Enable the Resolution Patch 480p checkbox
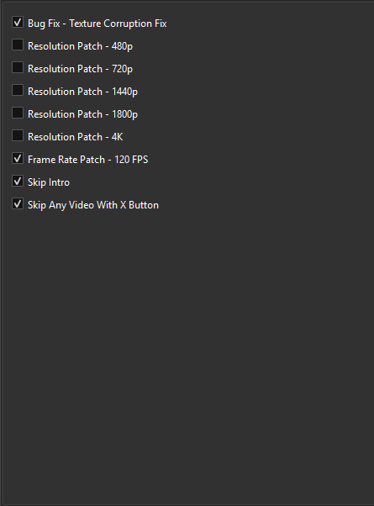Viewport: 374px width, 506px height. click(18, 45)
